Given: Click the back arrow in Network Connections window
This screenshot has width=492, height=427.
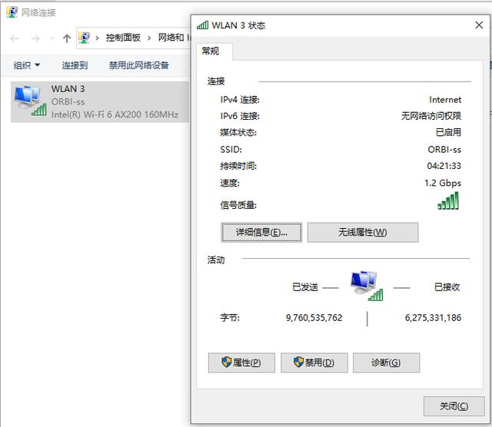Looking at the screenshot, I should pyautogui.click(x=15, y=38).
